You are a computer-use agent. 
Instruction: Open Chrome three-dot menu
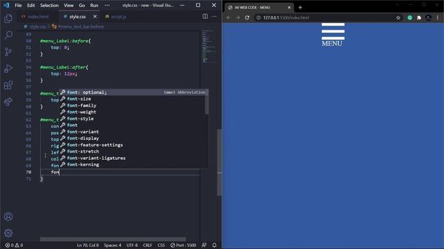point(438,17)
